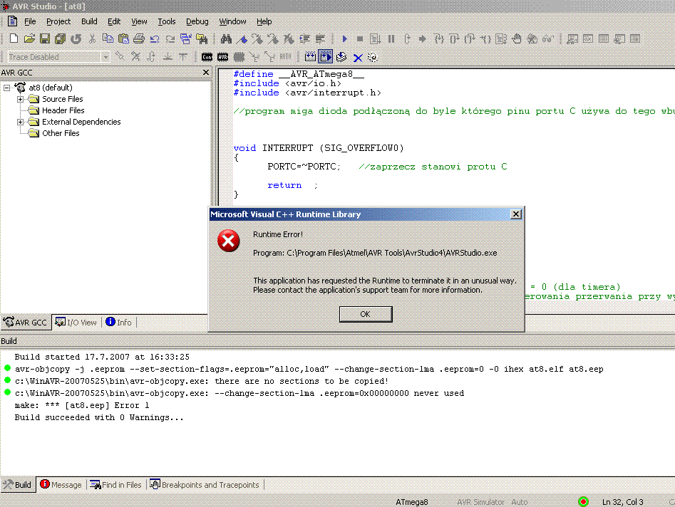Click the 'return' keyword in the code editor
The image size is (675, 507).
[x=284, y=185]
